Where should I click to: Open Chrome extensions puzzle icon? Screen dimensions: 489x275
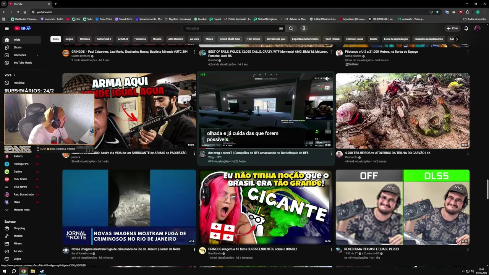(x=468, y=12)
